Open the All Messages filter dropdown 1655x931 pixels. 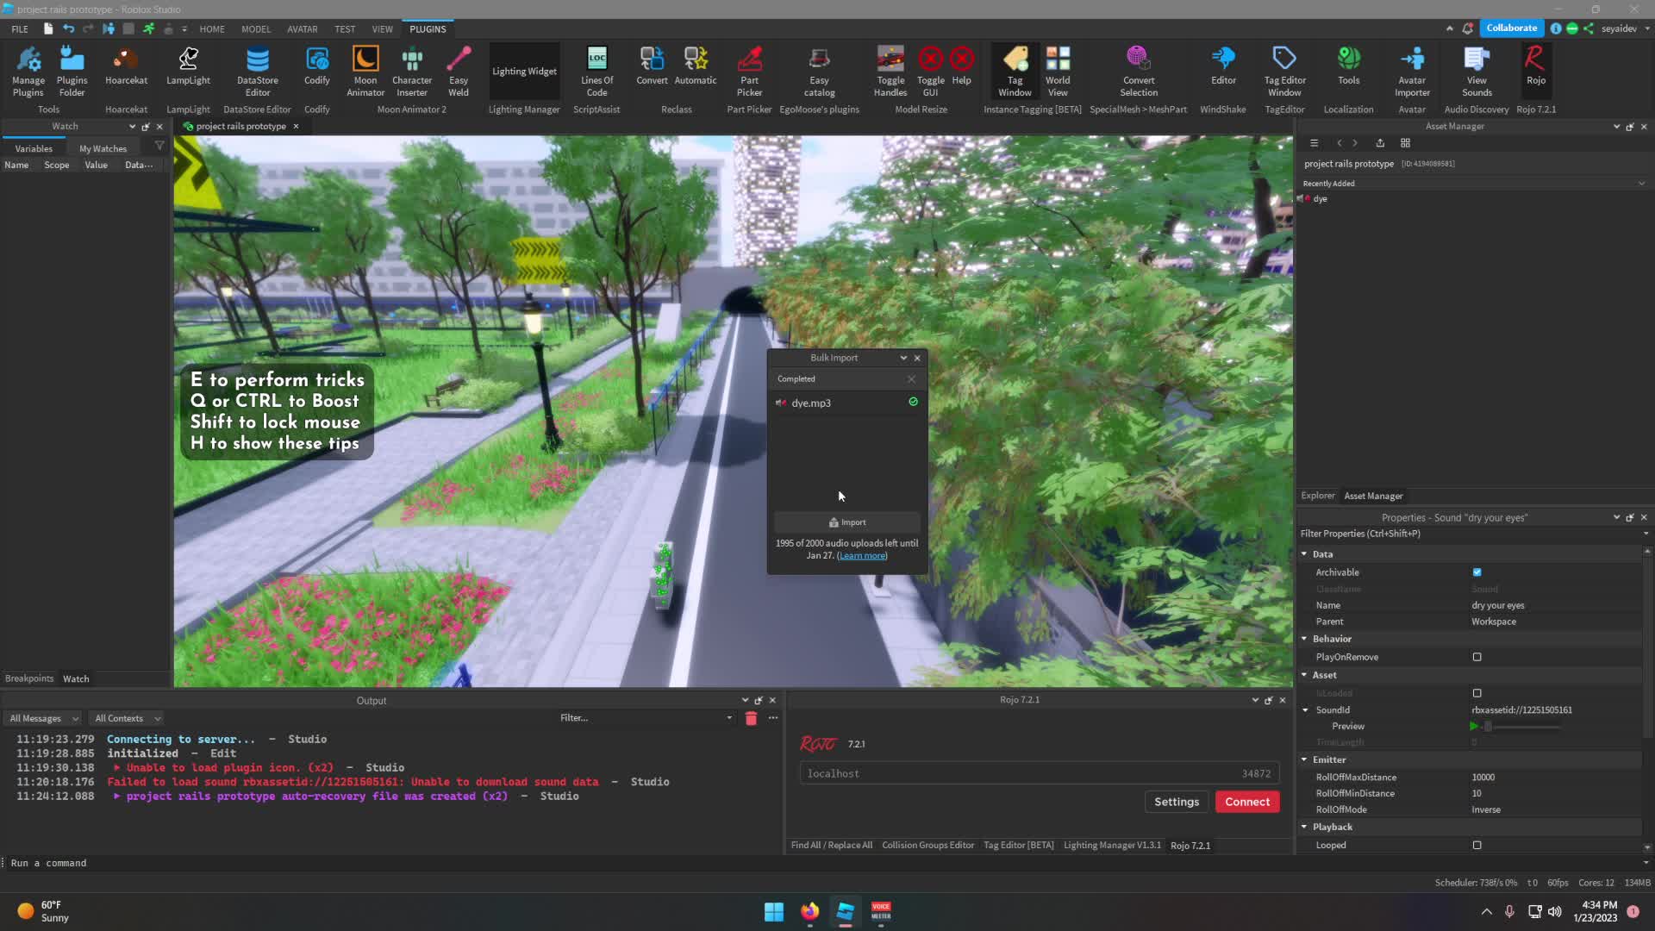44,718
